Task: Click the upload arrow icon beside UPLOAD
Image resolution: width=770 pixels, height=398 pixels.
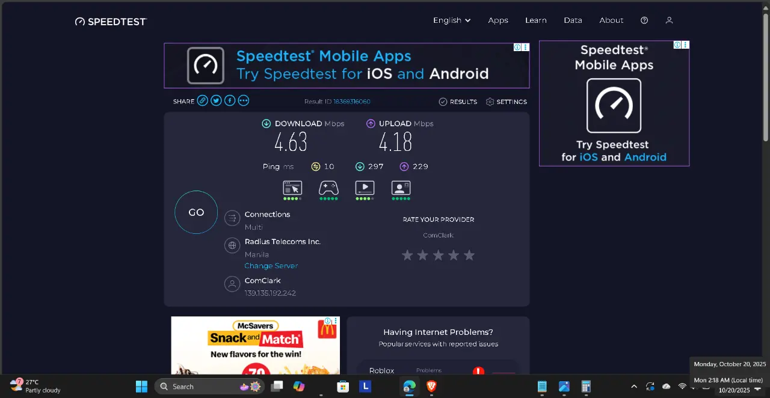Action: 371,124
